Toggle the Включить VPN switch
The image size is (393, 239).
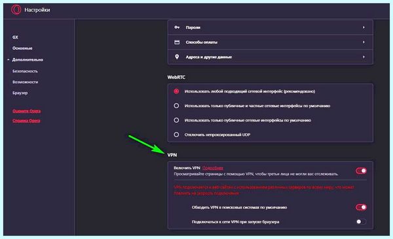click(361, 170)
